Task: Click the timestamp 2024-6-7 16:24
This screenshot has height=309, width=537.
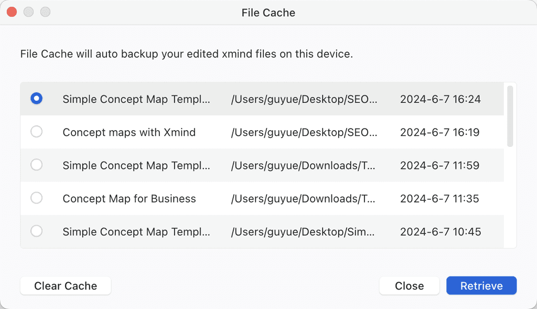Action: click(439, 98)
